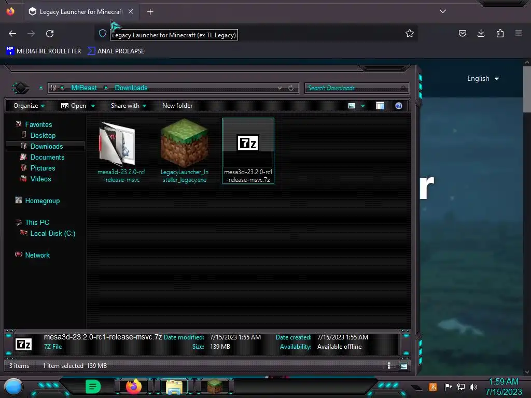This screenshot has width=531, height=398.
Task: Open the Share with menu
Action: (129, 106)
